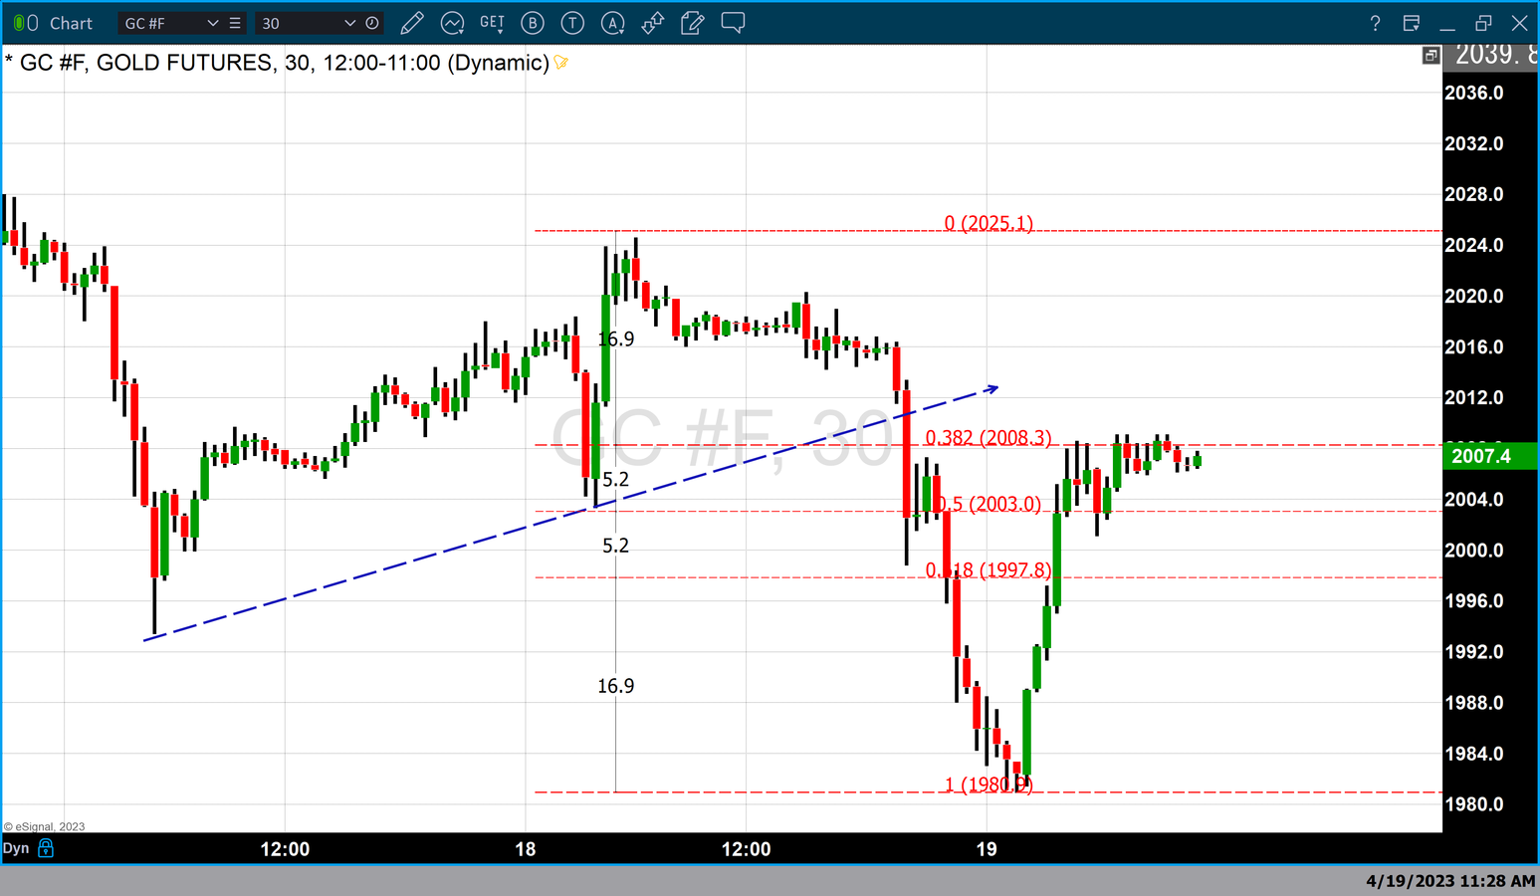Screen dimensions: 1540x896
Task: Click the circled A toolbar icon
Action: (x=613, y=23)
